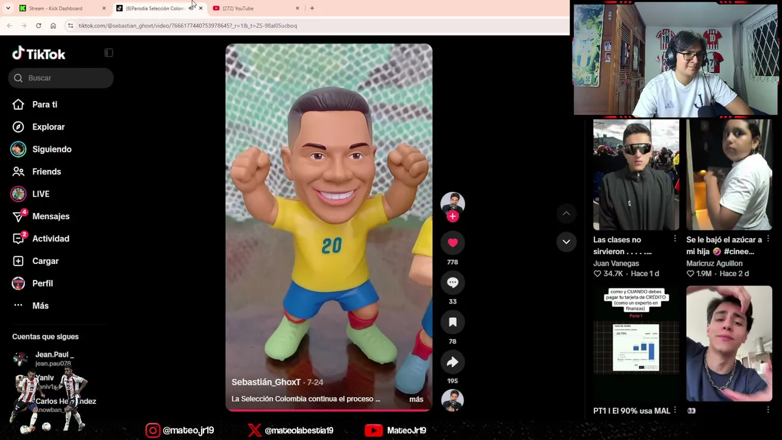Close the YouTube browser tab
Screen dimensions: 782x440
pos(298,8)
